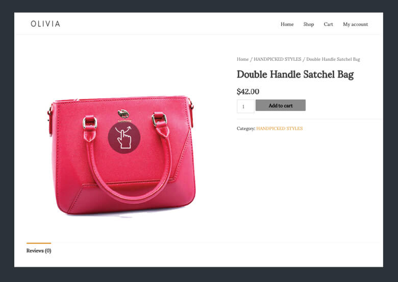Click the quantity input field

coord(245,106)
